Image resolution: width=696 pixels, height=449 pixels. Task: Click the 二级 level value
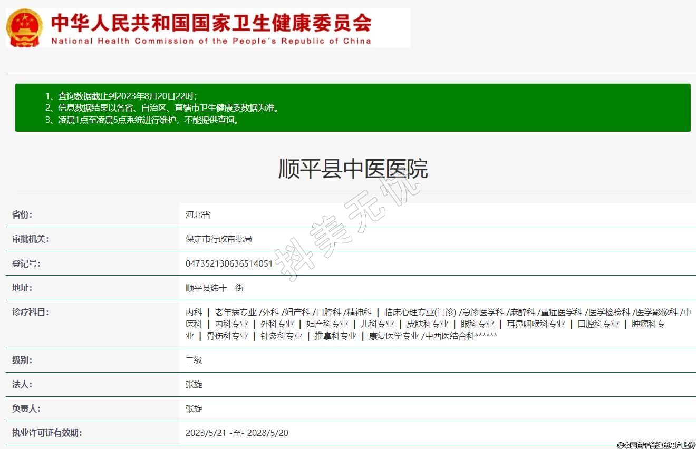(194, 360)
